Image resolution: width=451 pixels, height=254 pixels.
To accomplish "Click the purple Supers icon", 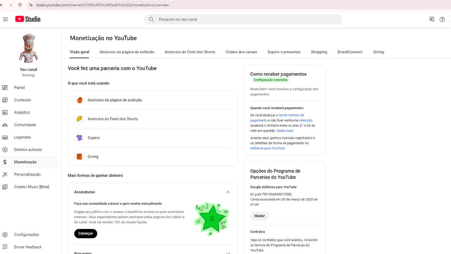I will (79, 138).
